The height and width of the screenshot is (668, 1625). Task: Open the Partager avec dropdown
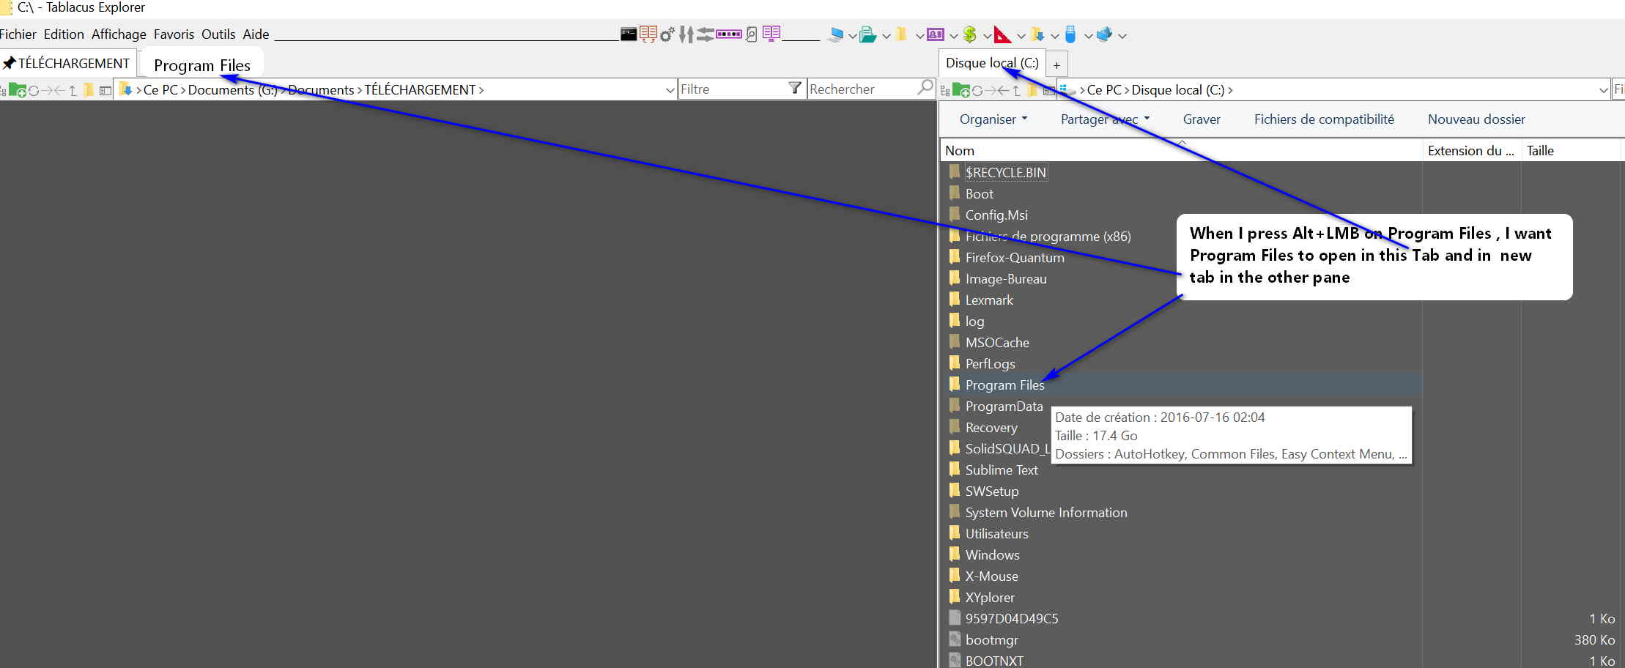(1104, 119)
